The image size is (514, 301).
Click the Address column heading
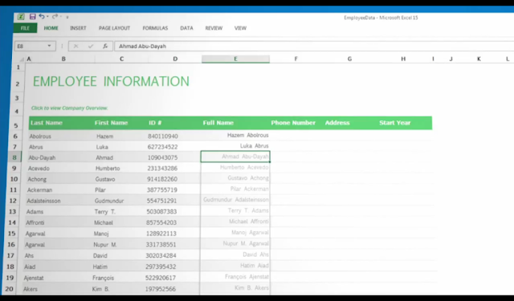click(337, 123)
